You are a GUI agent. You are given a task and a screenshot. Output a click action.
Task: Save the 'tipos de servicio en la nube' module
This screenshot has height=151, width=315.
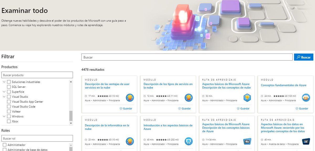click(x=184, y=109)
